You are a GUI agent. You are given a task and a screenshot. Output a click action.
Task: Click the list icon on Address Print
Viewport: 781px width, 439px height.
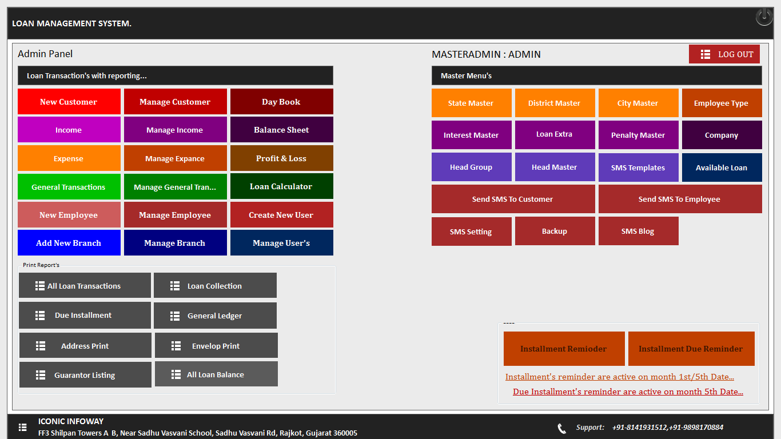41,346
